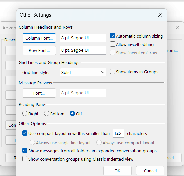Check Show items in Groups
The width and height of the screenshot is (184, 176).
tap(113, 72)
